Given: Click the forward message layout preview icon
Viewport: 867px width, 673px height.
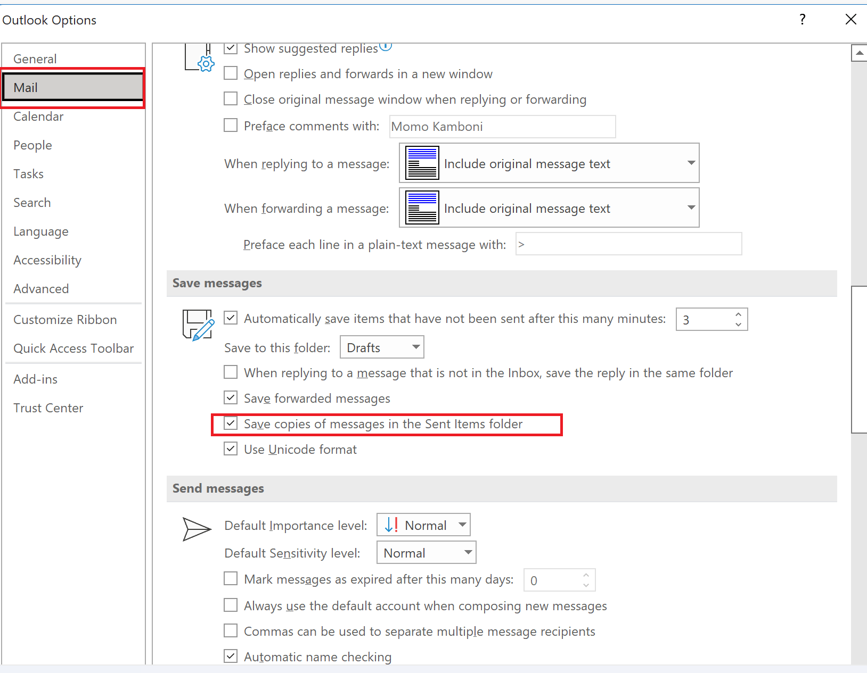Looking at the screenshot, I should click(x=422, y=207).
